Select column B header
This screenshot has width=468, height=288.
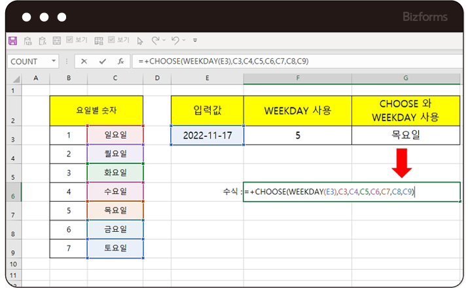click(69, 78)
